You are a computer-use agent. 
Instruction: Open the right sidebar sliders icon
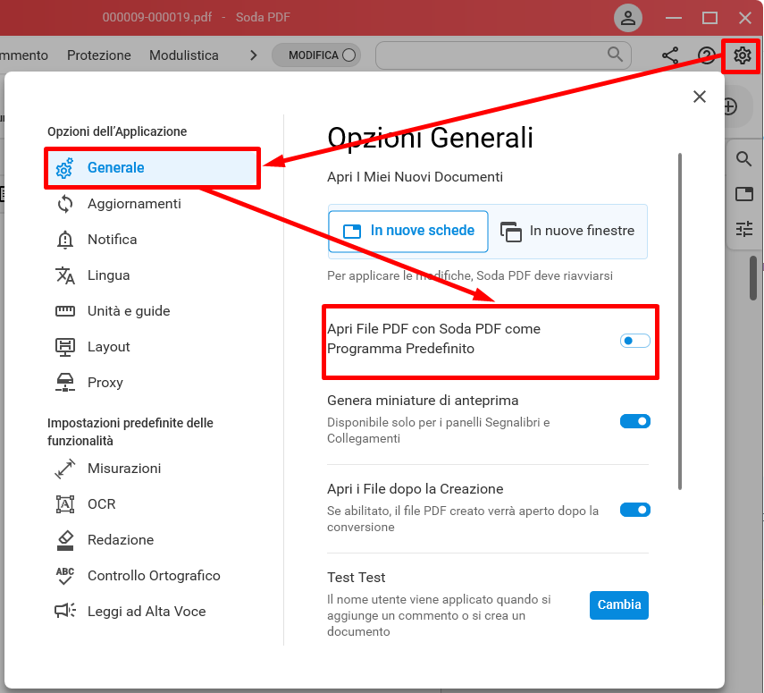(744, 229)
